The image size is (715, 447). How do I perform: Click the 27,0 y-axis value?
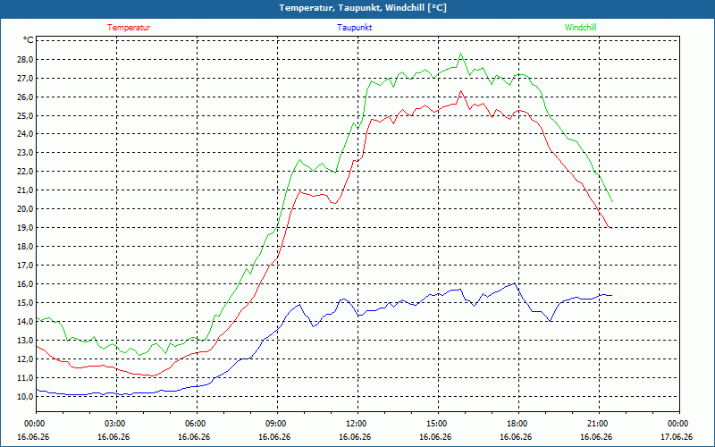[25, 78]
